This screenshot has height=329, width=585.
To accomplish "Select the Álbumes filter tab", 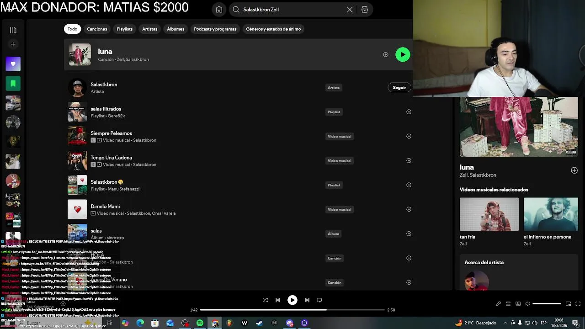I will click(175, 29).
